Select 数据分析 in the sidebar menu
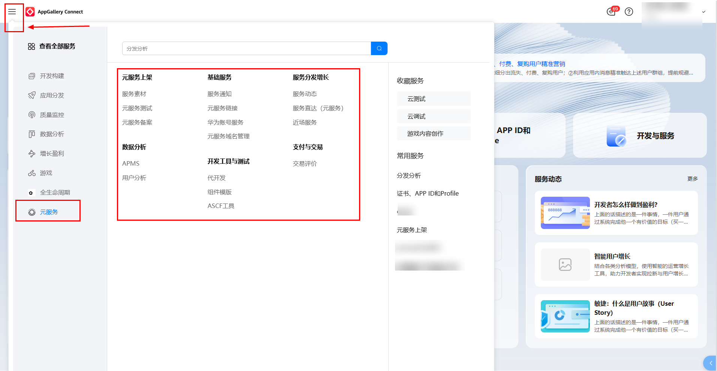The image size is (717, 371). pos(52,134)
